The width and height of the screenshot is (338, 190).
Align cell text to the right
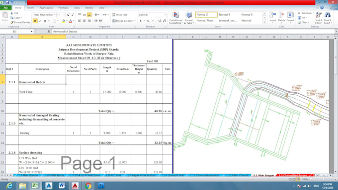click(89, 21)
